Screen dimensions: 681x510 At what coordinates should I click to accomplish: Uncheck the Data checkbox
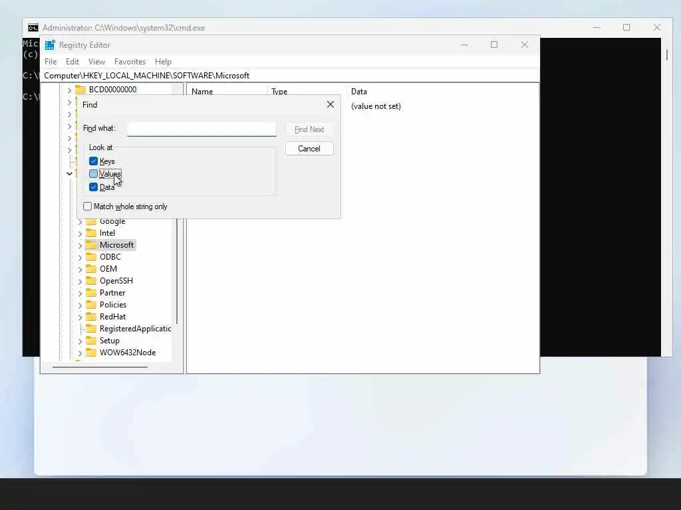pos(93,187)
